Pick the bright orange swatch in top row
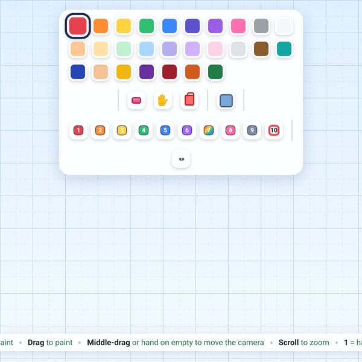This screenshot has height=362, width=362. pyautogui.click(x=101, y=26)
